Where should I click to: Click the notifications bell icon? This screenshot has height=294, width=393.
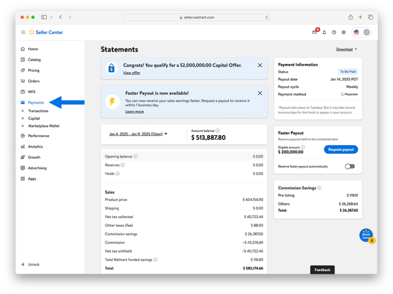(324, 32)
